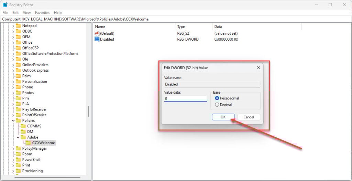Screen dimensions: 352x181
Task: Select the COMMS folder icon
Action: pos(23,126)
